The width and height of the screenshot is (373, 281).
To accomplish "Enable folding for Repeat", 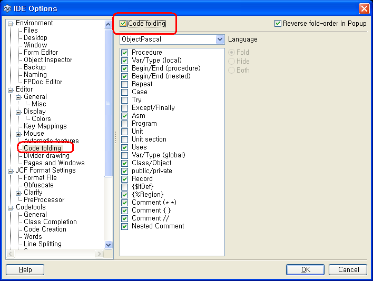I will [x=124, y=84].
